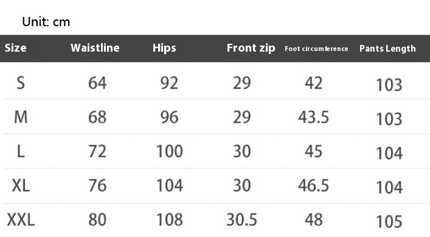The height and width of the screenshot is (237, 430).
Task: Click foot circumference value 43.5
Action: click(313, 117)
